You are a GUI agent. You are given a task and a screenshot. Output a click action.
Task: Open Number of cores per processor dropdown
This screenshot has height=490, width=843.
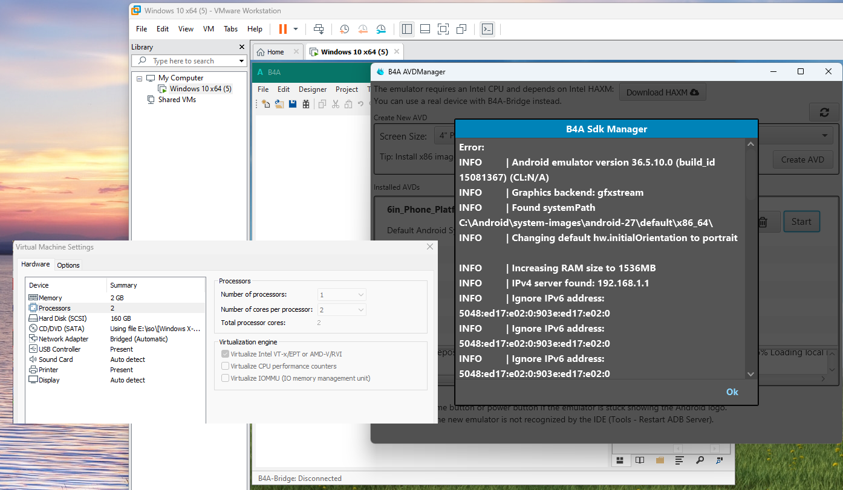click(342, 310)
